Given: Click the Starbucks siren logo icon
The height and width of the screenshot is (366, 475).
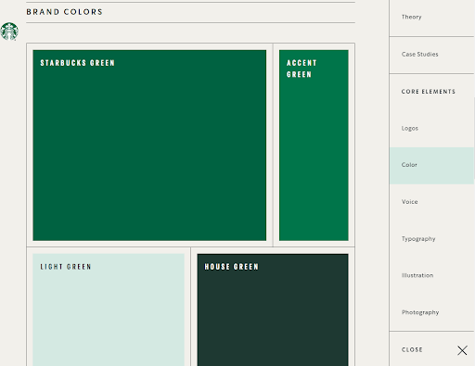Looking at the screenshot, I should point(9,32).
